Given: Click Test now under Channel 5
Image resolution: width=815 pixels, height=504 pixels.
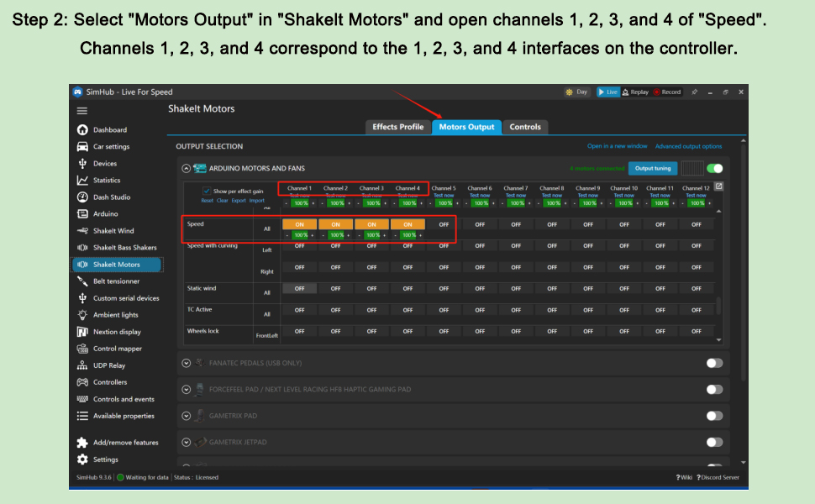Looking at the screenshot, I should 444,196.
